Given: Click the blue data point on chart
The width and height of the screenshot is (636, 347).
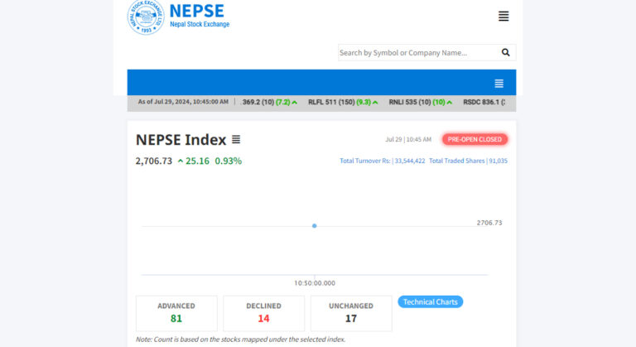Looking at the screenshot, I should 314,225.
